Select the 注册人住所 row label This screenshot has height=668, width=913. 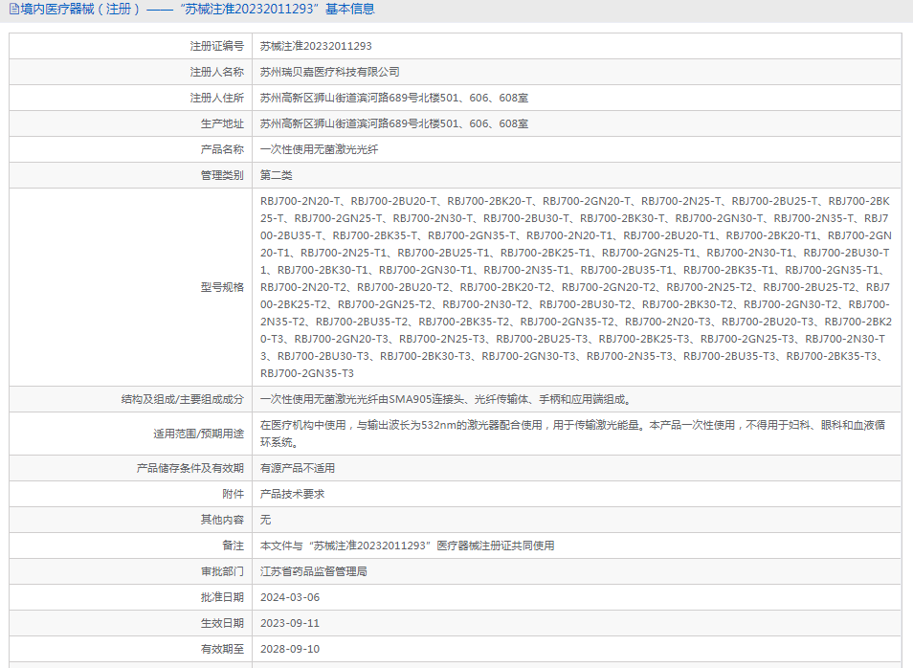point(216,98)
